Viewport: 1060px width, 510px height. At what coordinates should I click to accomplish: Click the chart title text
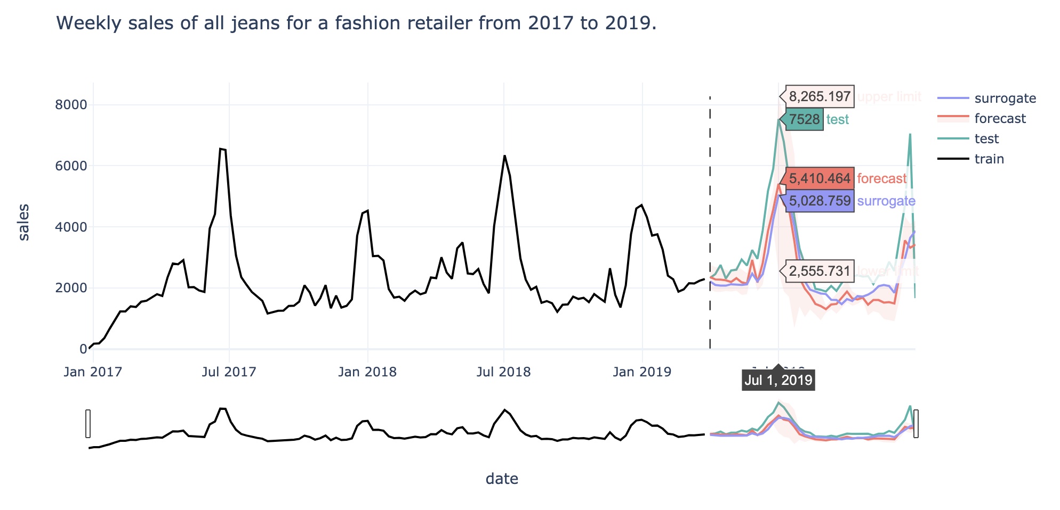click(x=356, y=23)
